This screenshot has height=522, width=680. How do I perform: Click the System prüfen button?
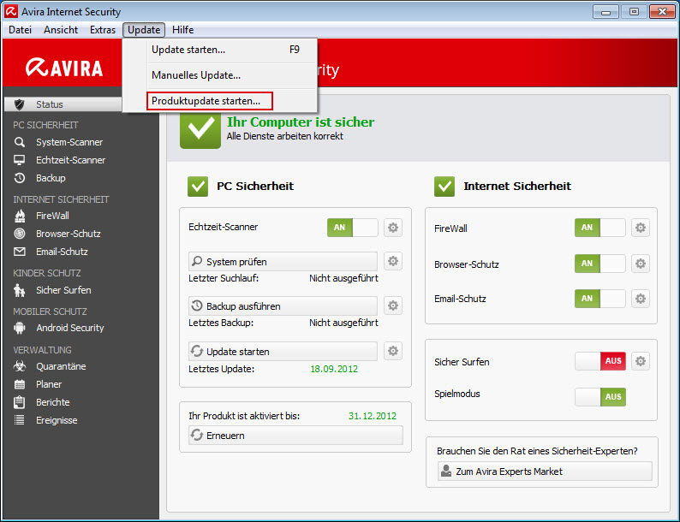[283, 261]
